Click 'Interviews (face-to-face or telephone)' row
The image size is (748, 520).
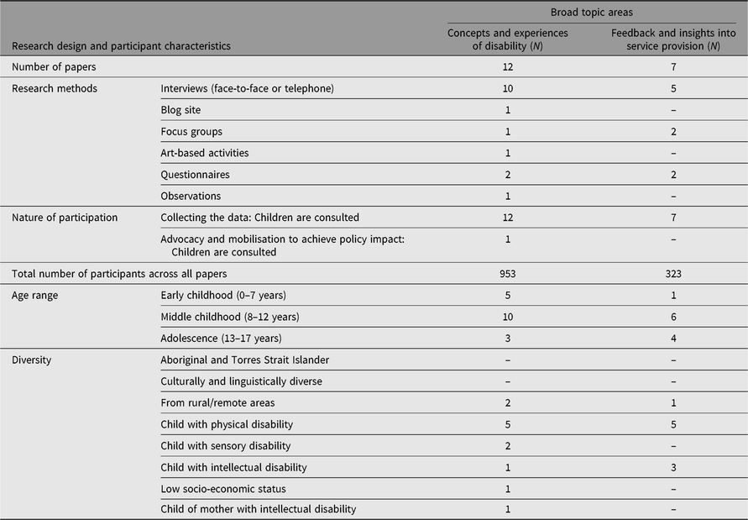click(252, 88)
